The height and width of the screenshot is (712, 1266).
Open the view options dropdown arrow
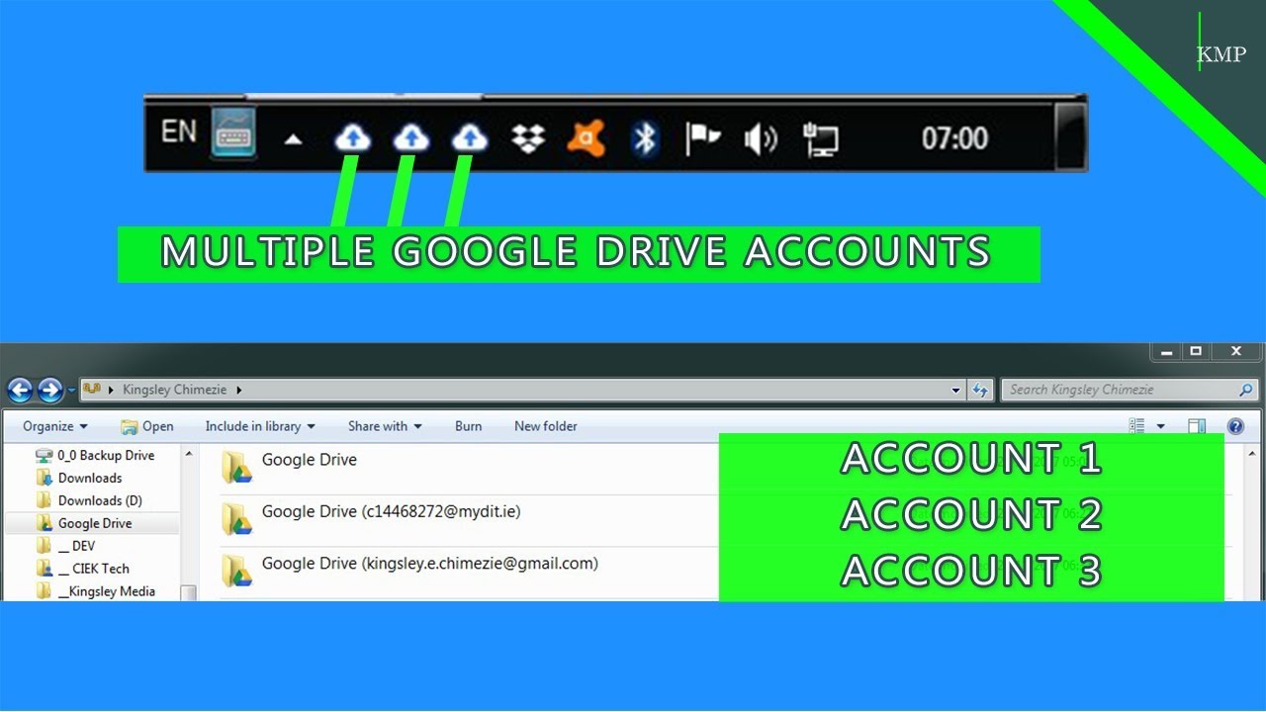(x=1160, y=427)
